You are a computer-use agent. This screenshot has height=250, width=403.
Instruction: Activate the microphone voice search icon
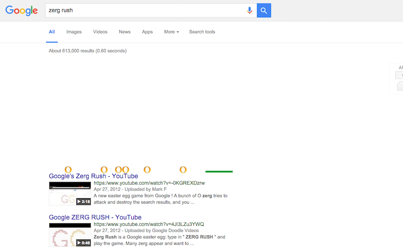pos(249,11)
